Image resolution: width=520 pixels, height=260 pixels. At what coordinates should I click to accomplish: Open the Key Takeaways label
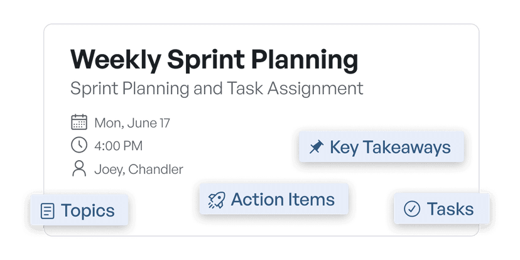[x=391, y=147]
